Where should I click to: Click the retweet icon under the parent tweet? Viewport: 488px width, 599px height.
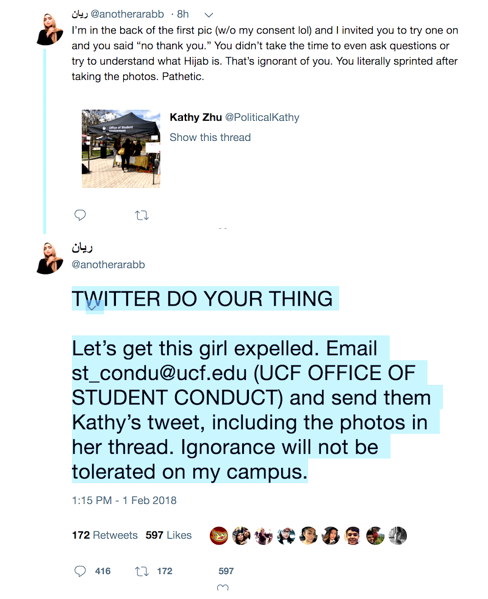coord(142,215)
